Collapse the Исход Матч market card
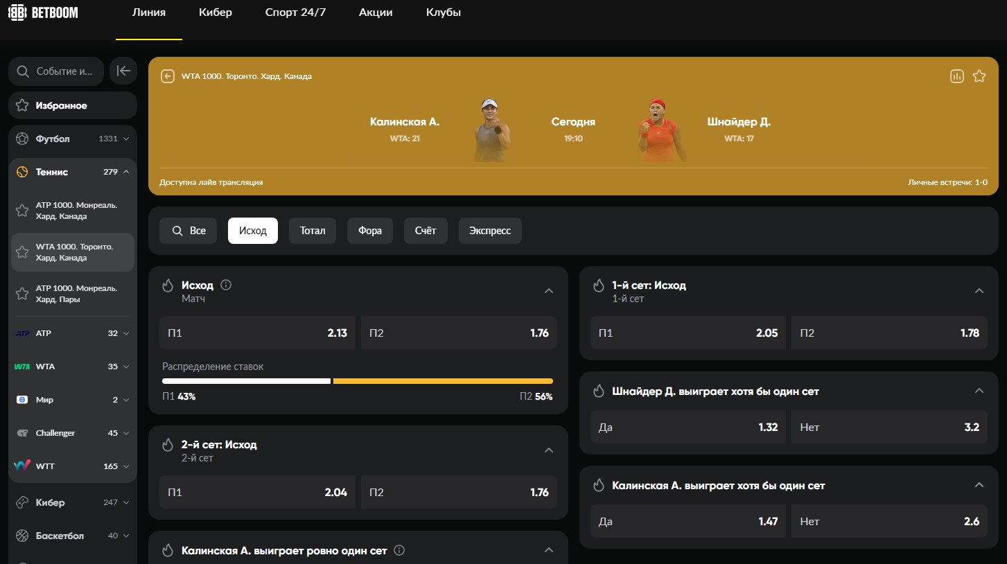 click(549, 291)
